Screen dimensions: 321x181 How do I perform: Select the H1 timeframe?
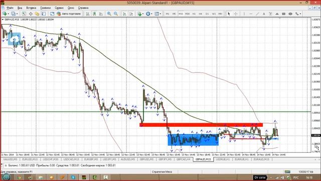194,14
